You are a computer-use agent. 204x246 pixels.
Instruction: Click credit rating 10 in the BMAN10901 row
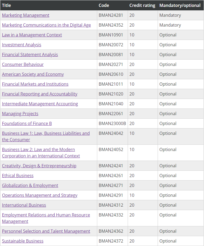tap(132, 35)
